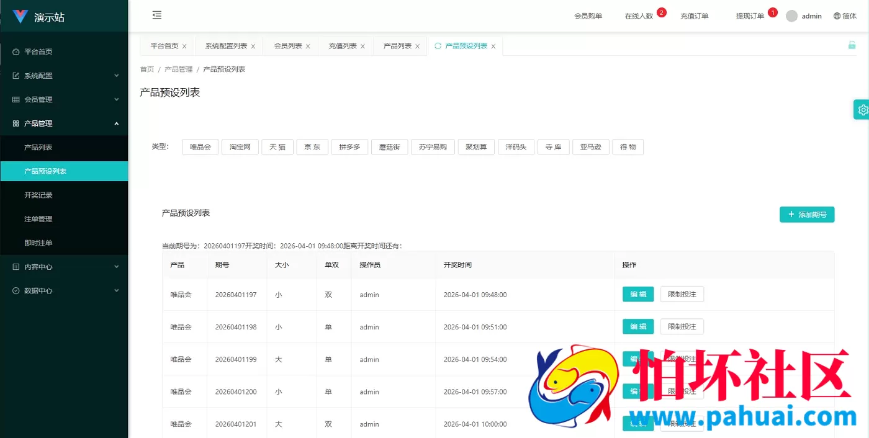Close the 平台首页 tab
Screen dimensions: 869x438
[184, 47]
